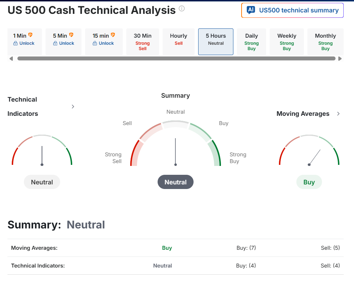Choose the Weekly timeframe tab
This screenshot has width=354, height=286.
click(x=287, y=42)
